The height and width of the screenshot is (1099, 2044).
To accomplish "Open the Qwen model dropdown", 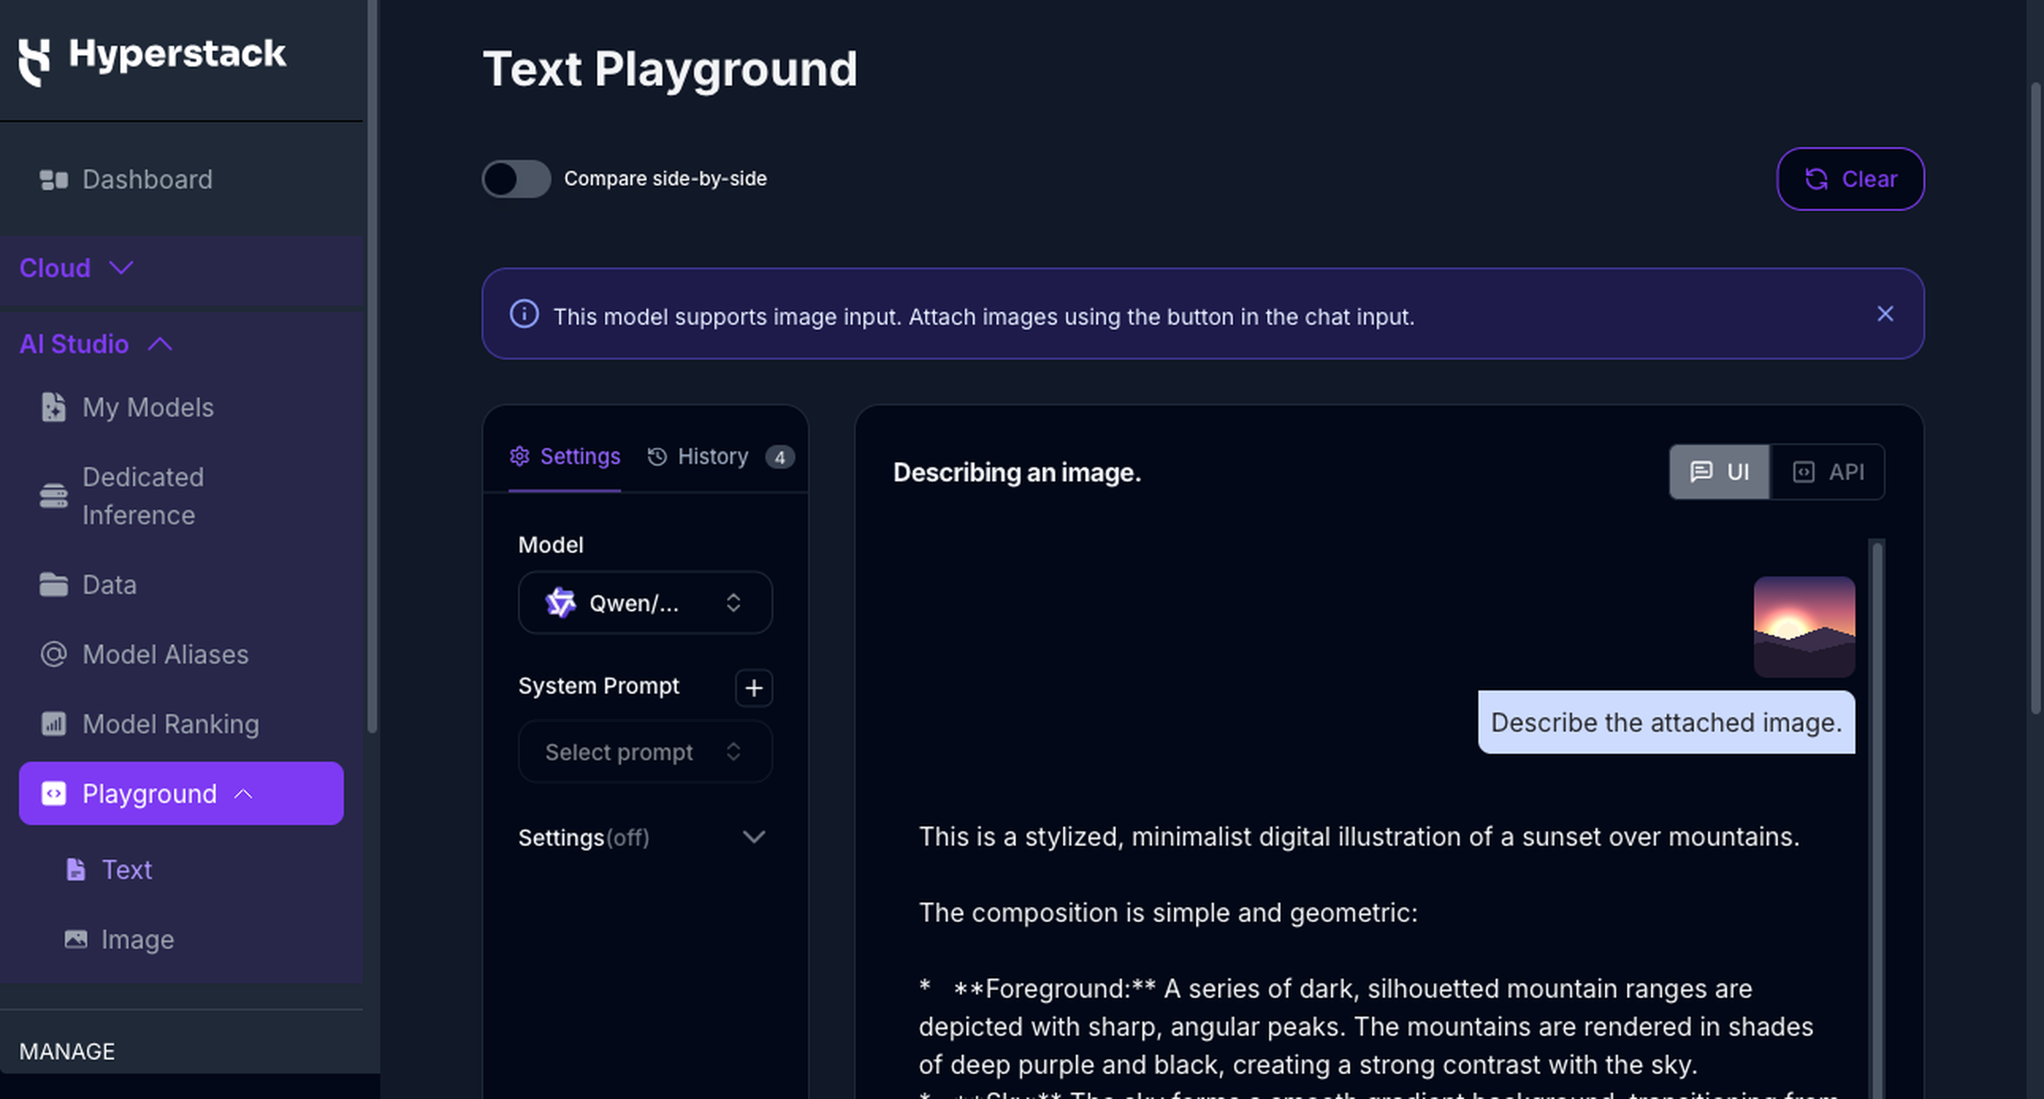I will [x=645, y=603].
